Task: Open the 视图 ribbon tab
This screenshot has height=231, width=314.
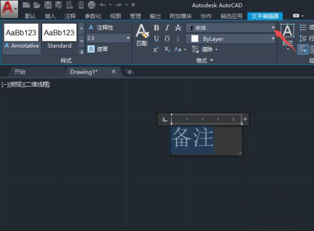Action: click(116, 16)
